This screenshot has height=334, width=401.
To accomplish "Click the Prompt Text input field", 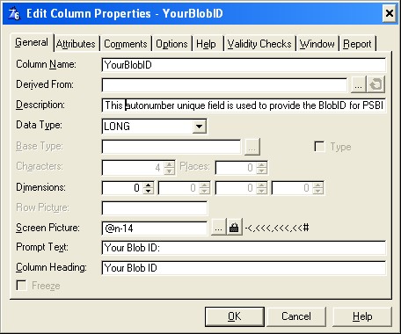I will pos(244,248).
